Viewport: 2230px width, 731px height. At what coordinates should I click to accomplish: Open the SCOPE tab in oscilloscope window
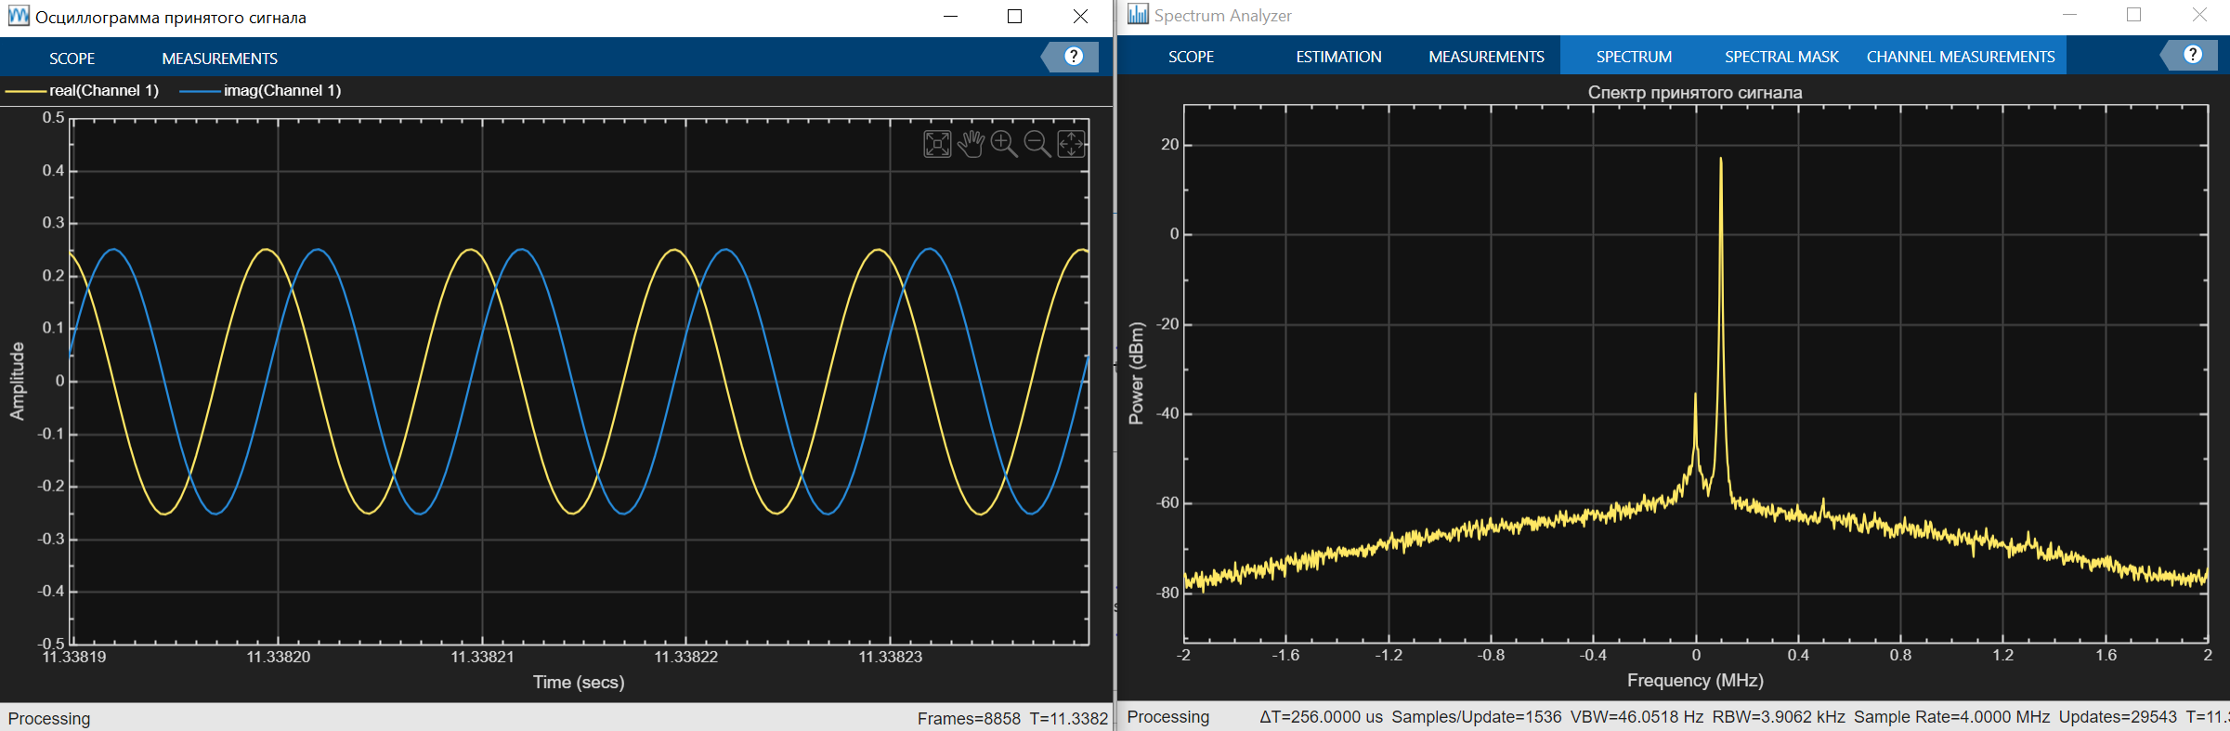[72, 59]
